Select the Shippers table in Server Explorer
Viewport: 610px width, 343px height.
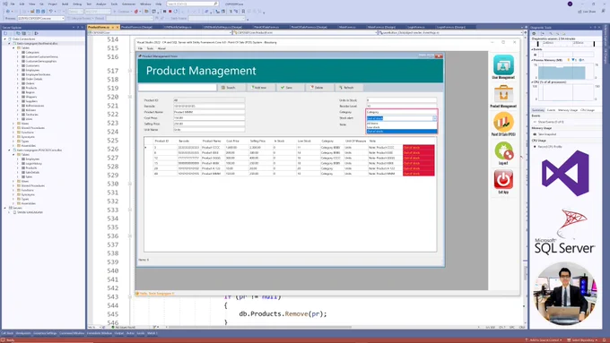point(31,97)
